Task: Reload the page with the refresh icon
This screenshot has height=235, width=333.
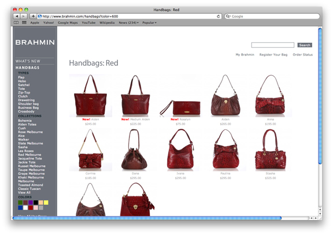Action: tap(218, 16)
